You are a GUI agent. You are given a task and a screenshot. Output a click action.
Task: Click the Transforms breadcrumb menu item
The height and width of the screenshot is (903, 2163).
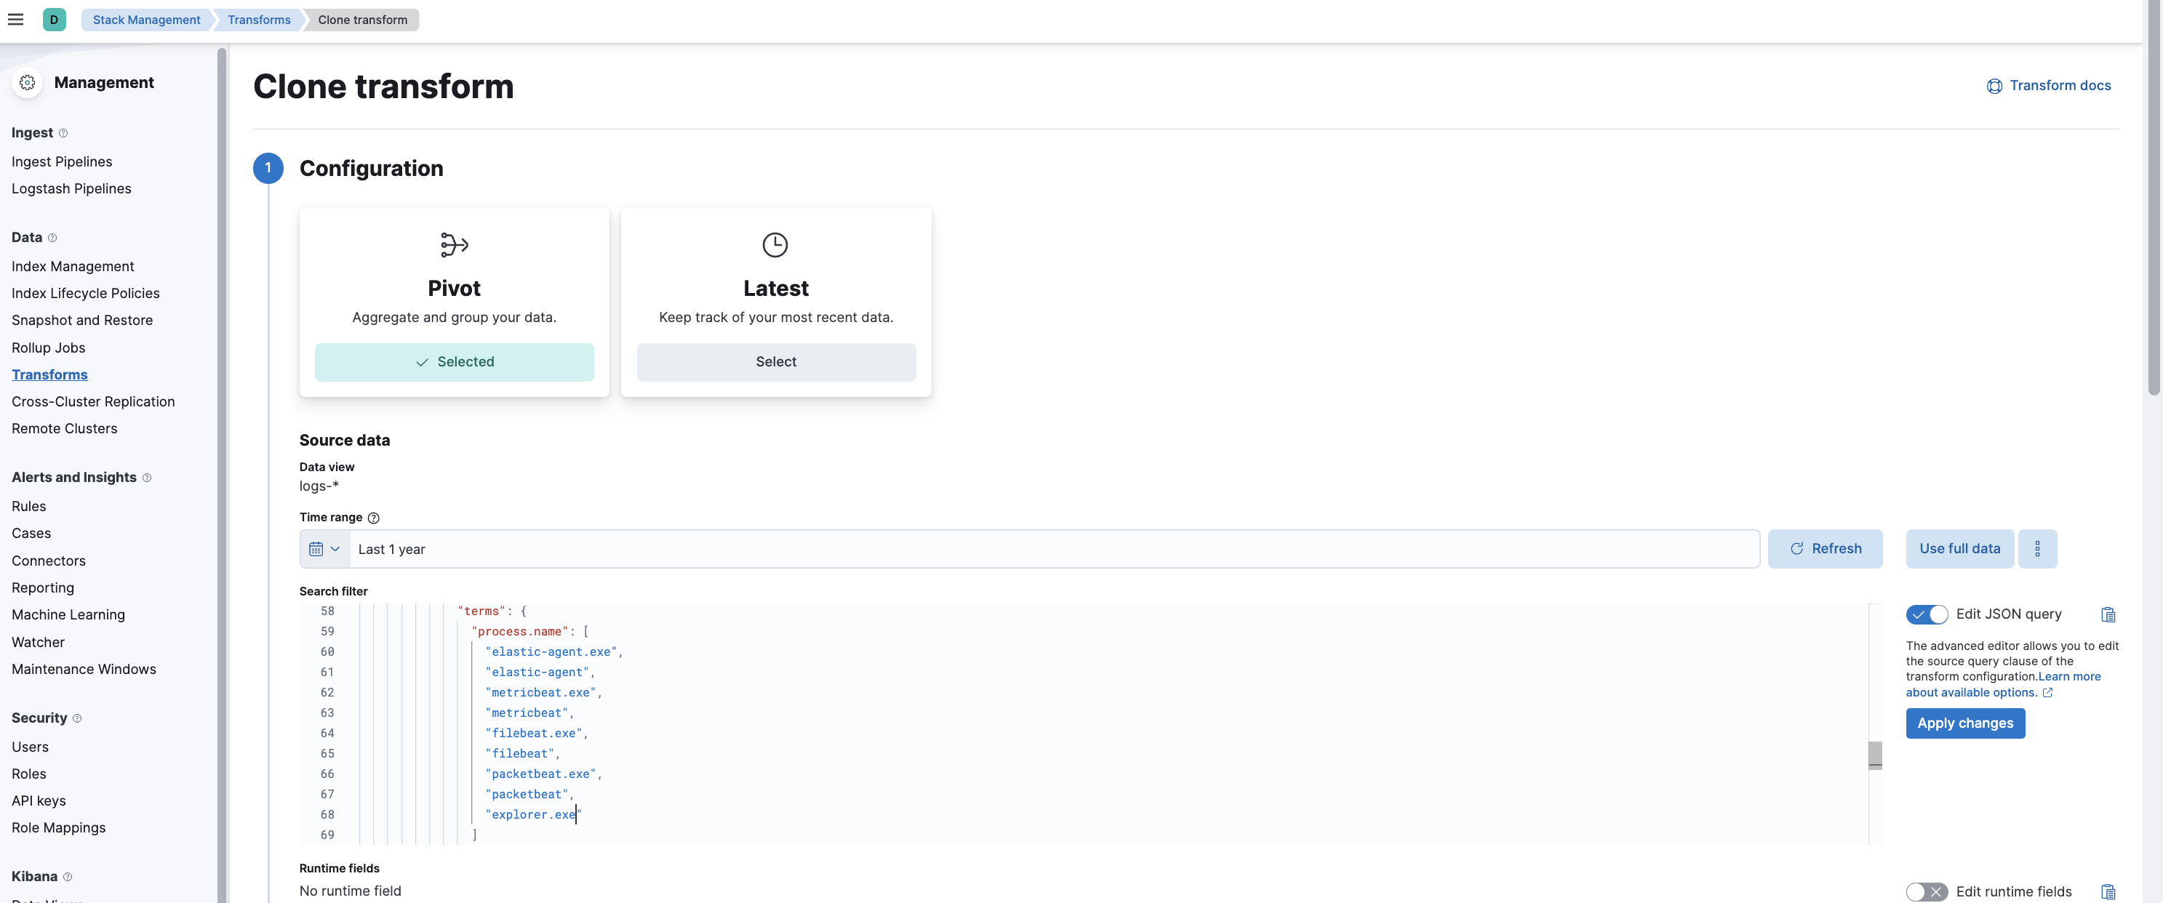click(x=260, y=20)
